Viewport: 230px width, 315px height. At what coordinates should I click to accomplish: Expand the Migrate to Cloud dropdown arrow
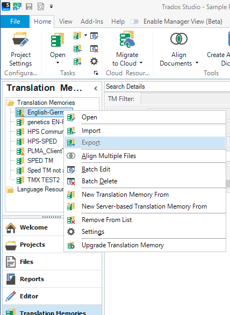pos(141,63)
